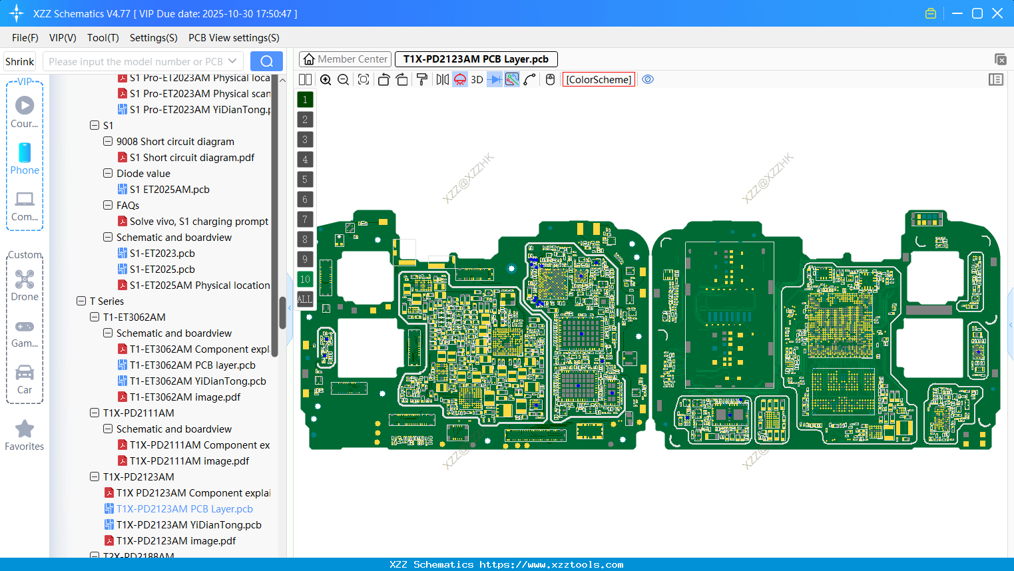Click the paint roller toolbar icon
This screenshot has height=571, width=1014.
(x=421, y=79)
